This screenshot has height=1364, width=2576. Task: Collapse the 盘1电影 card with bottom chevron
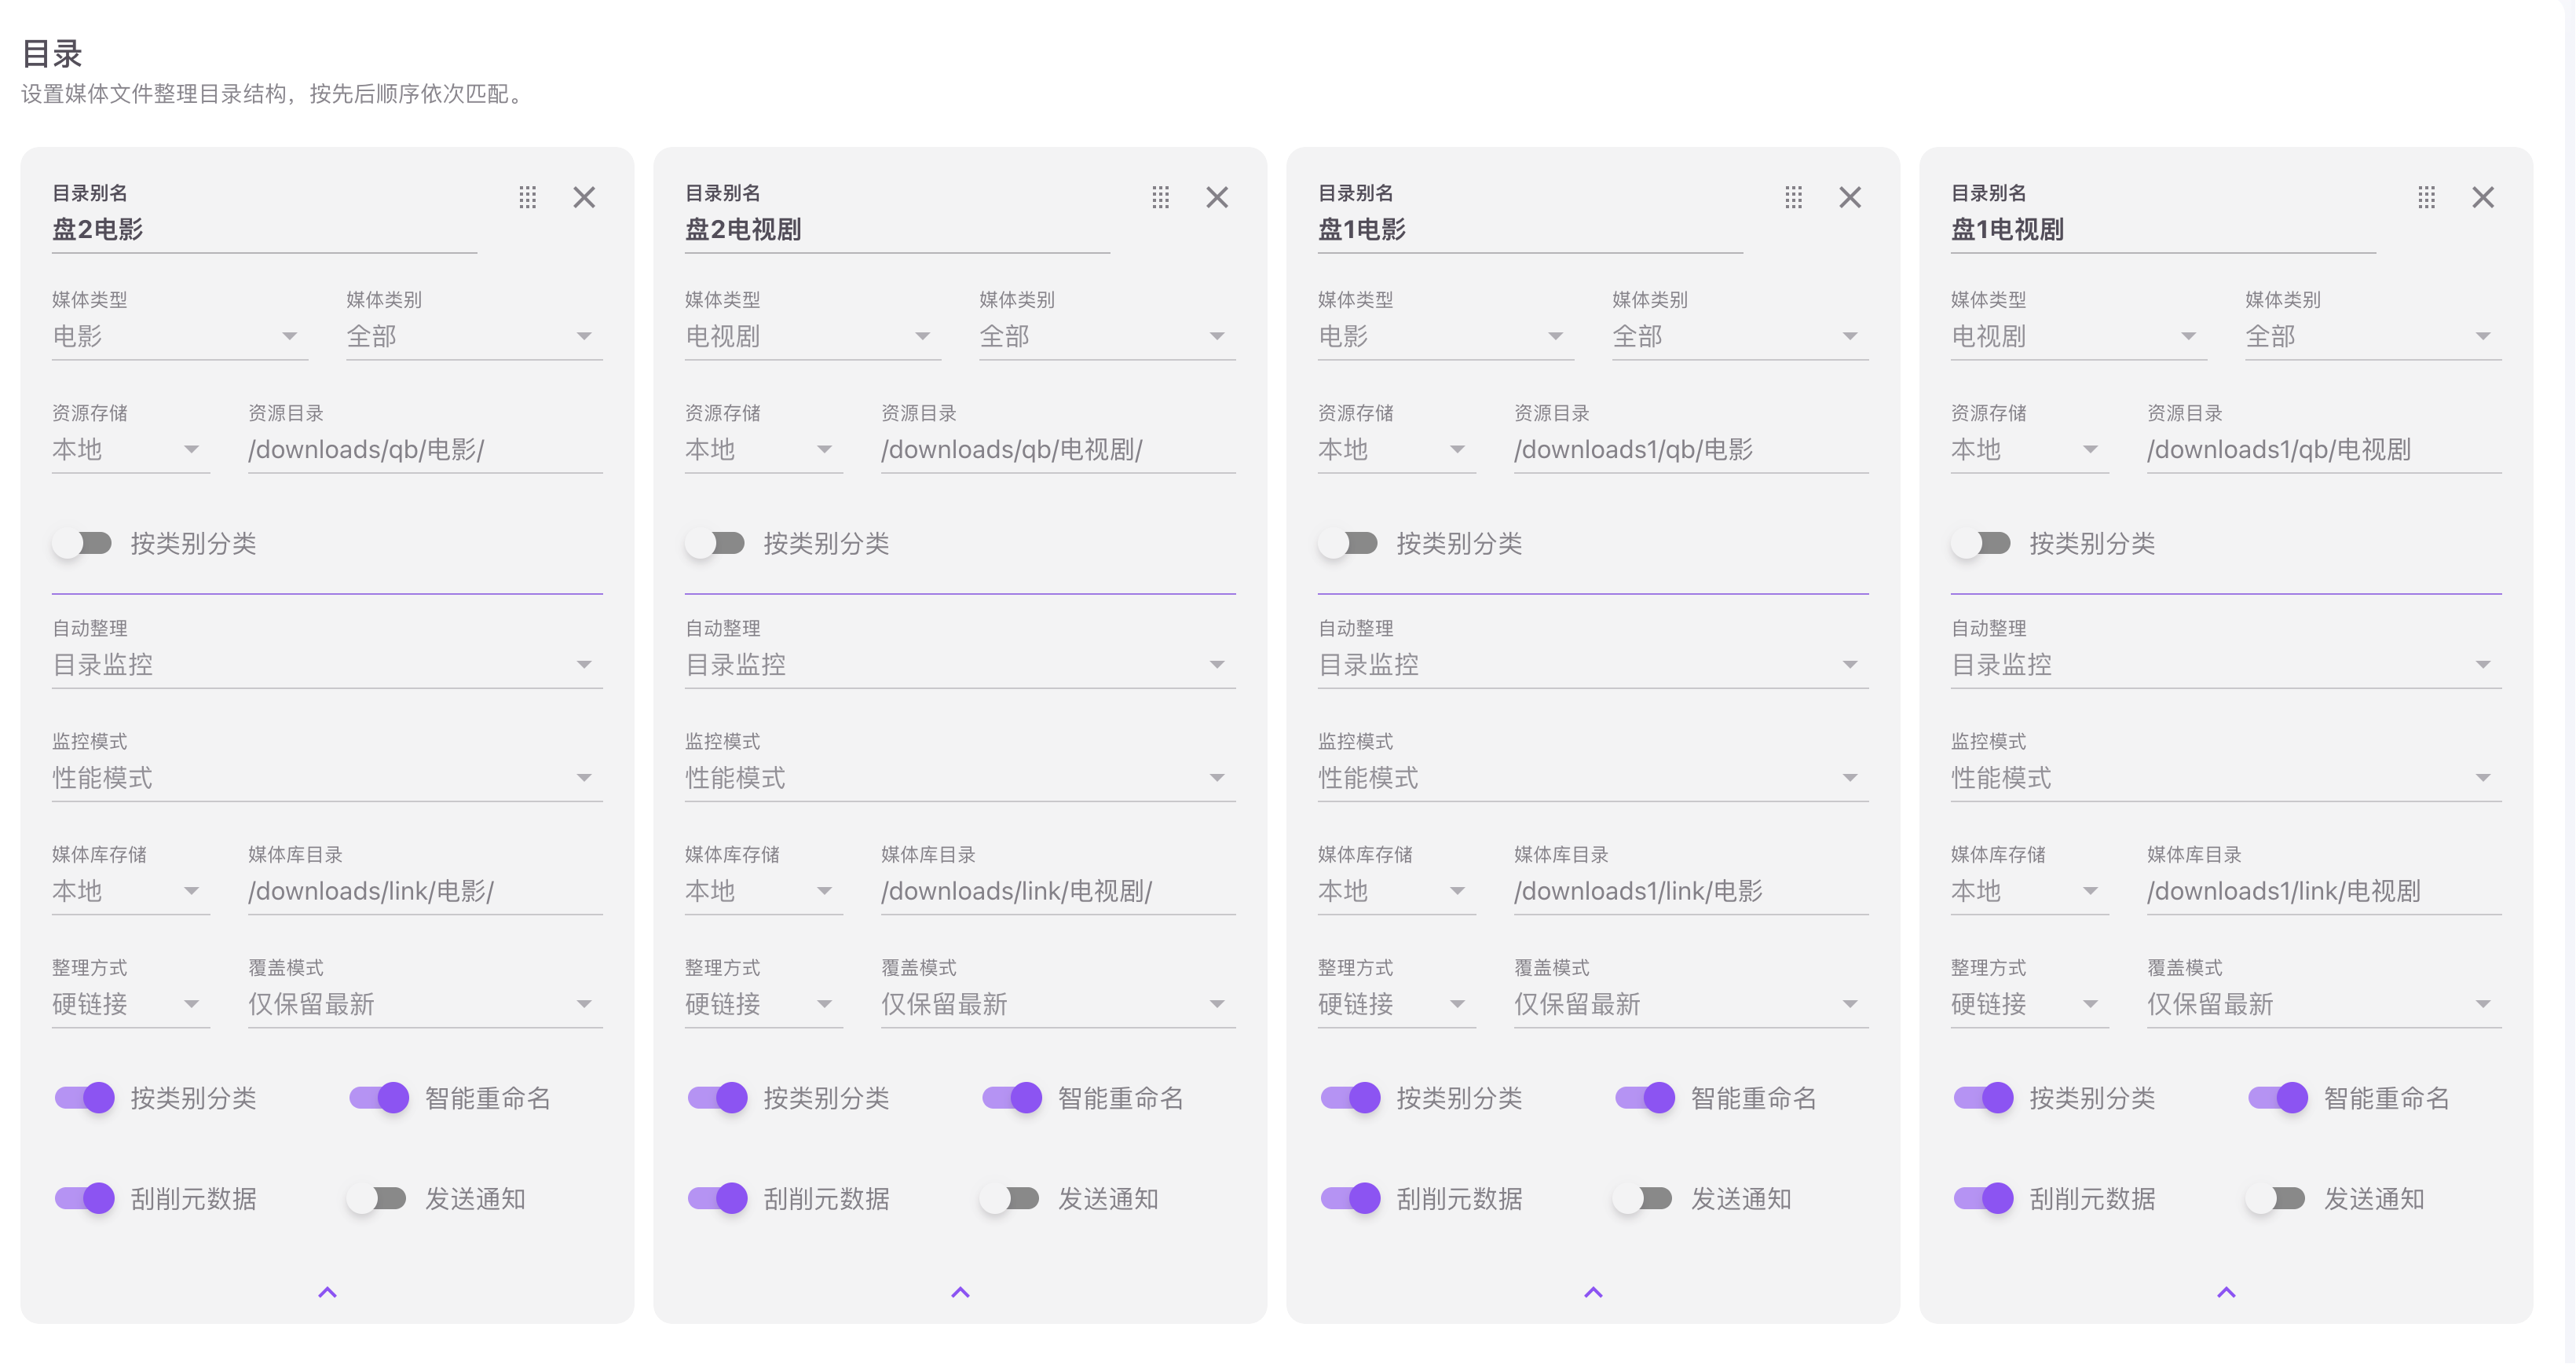(1593, 1292)
